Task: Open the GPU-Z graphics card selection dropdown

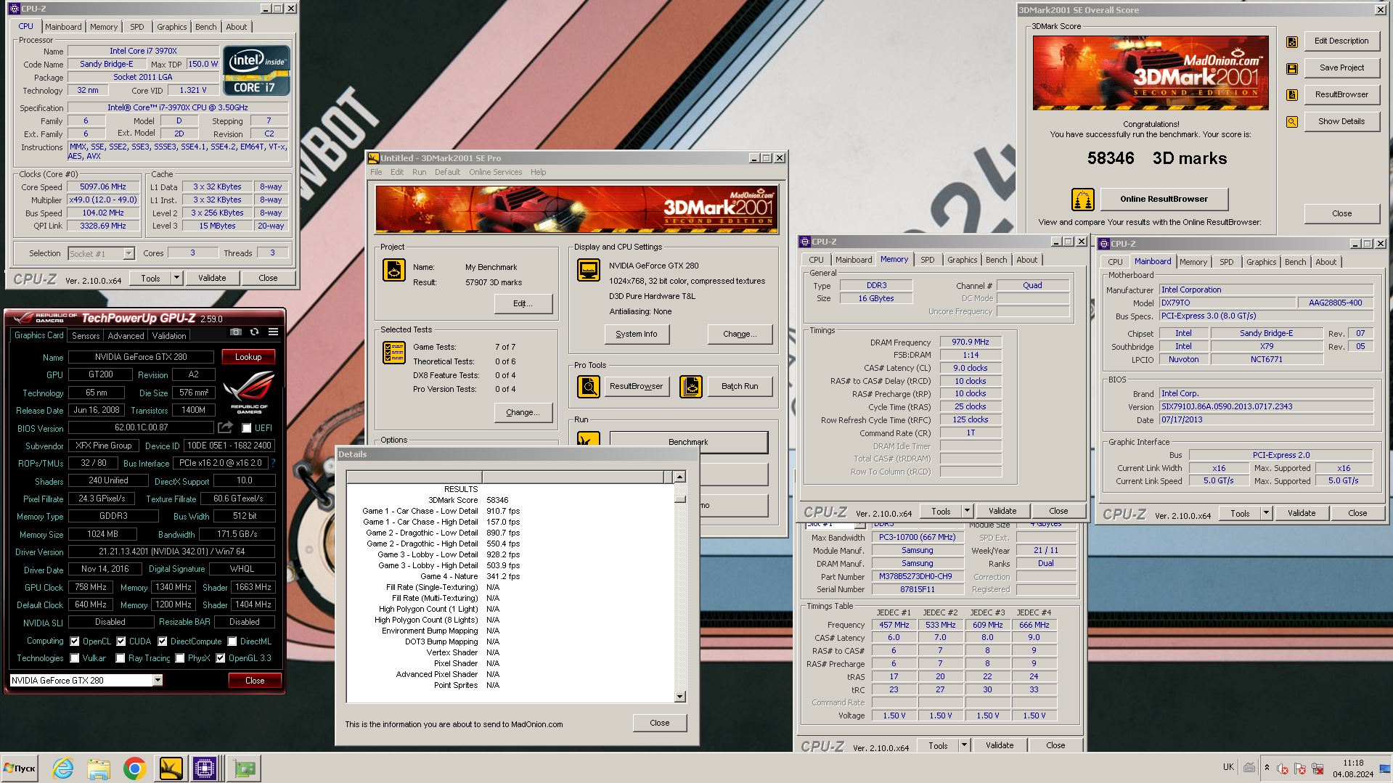Action: click(x=157, y=681)
